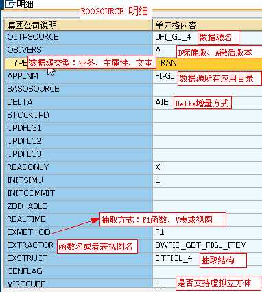Select the highlighted TYPE field name
This screenshot has width=262, height=292.
17,63
